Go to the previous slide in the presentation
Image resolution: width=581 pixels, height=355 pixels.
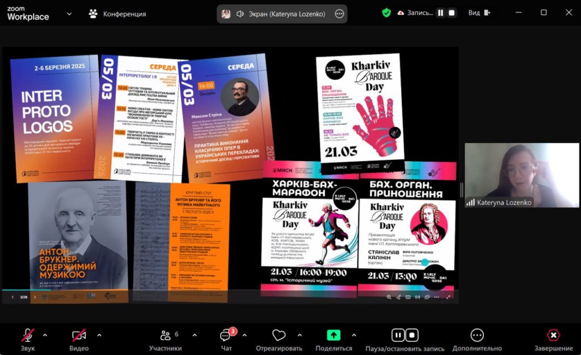coord(12,297)
